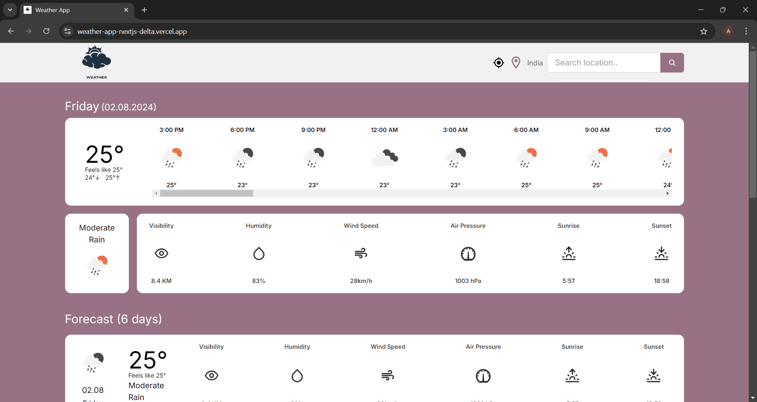Click the hourly forecast scrollbar right arrow
Screen dimensions: 757x402
[668, 194]
